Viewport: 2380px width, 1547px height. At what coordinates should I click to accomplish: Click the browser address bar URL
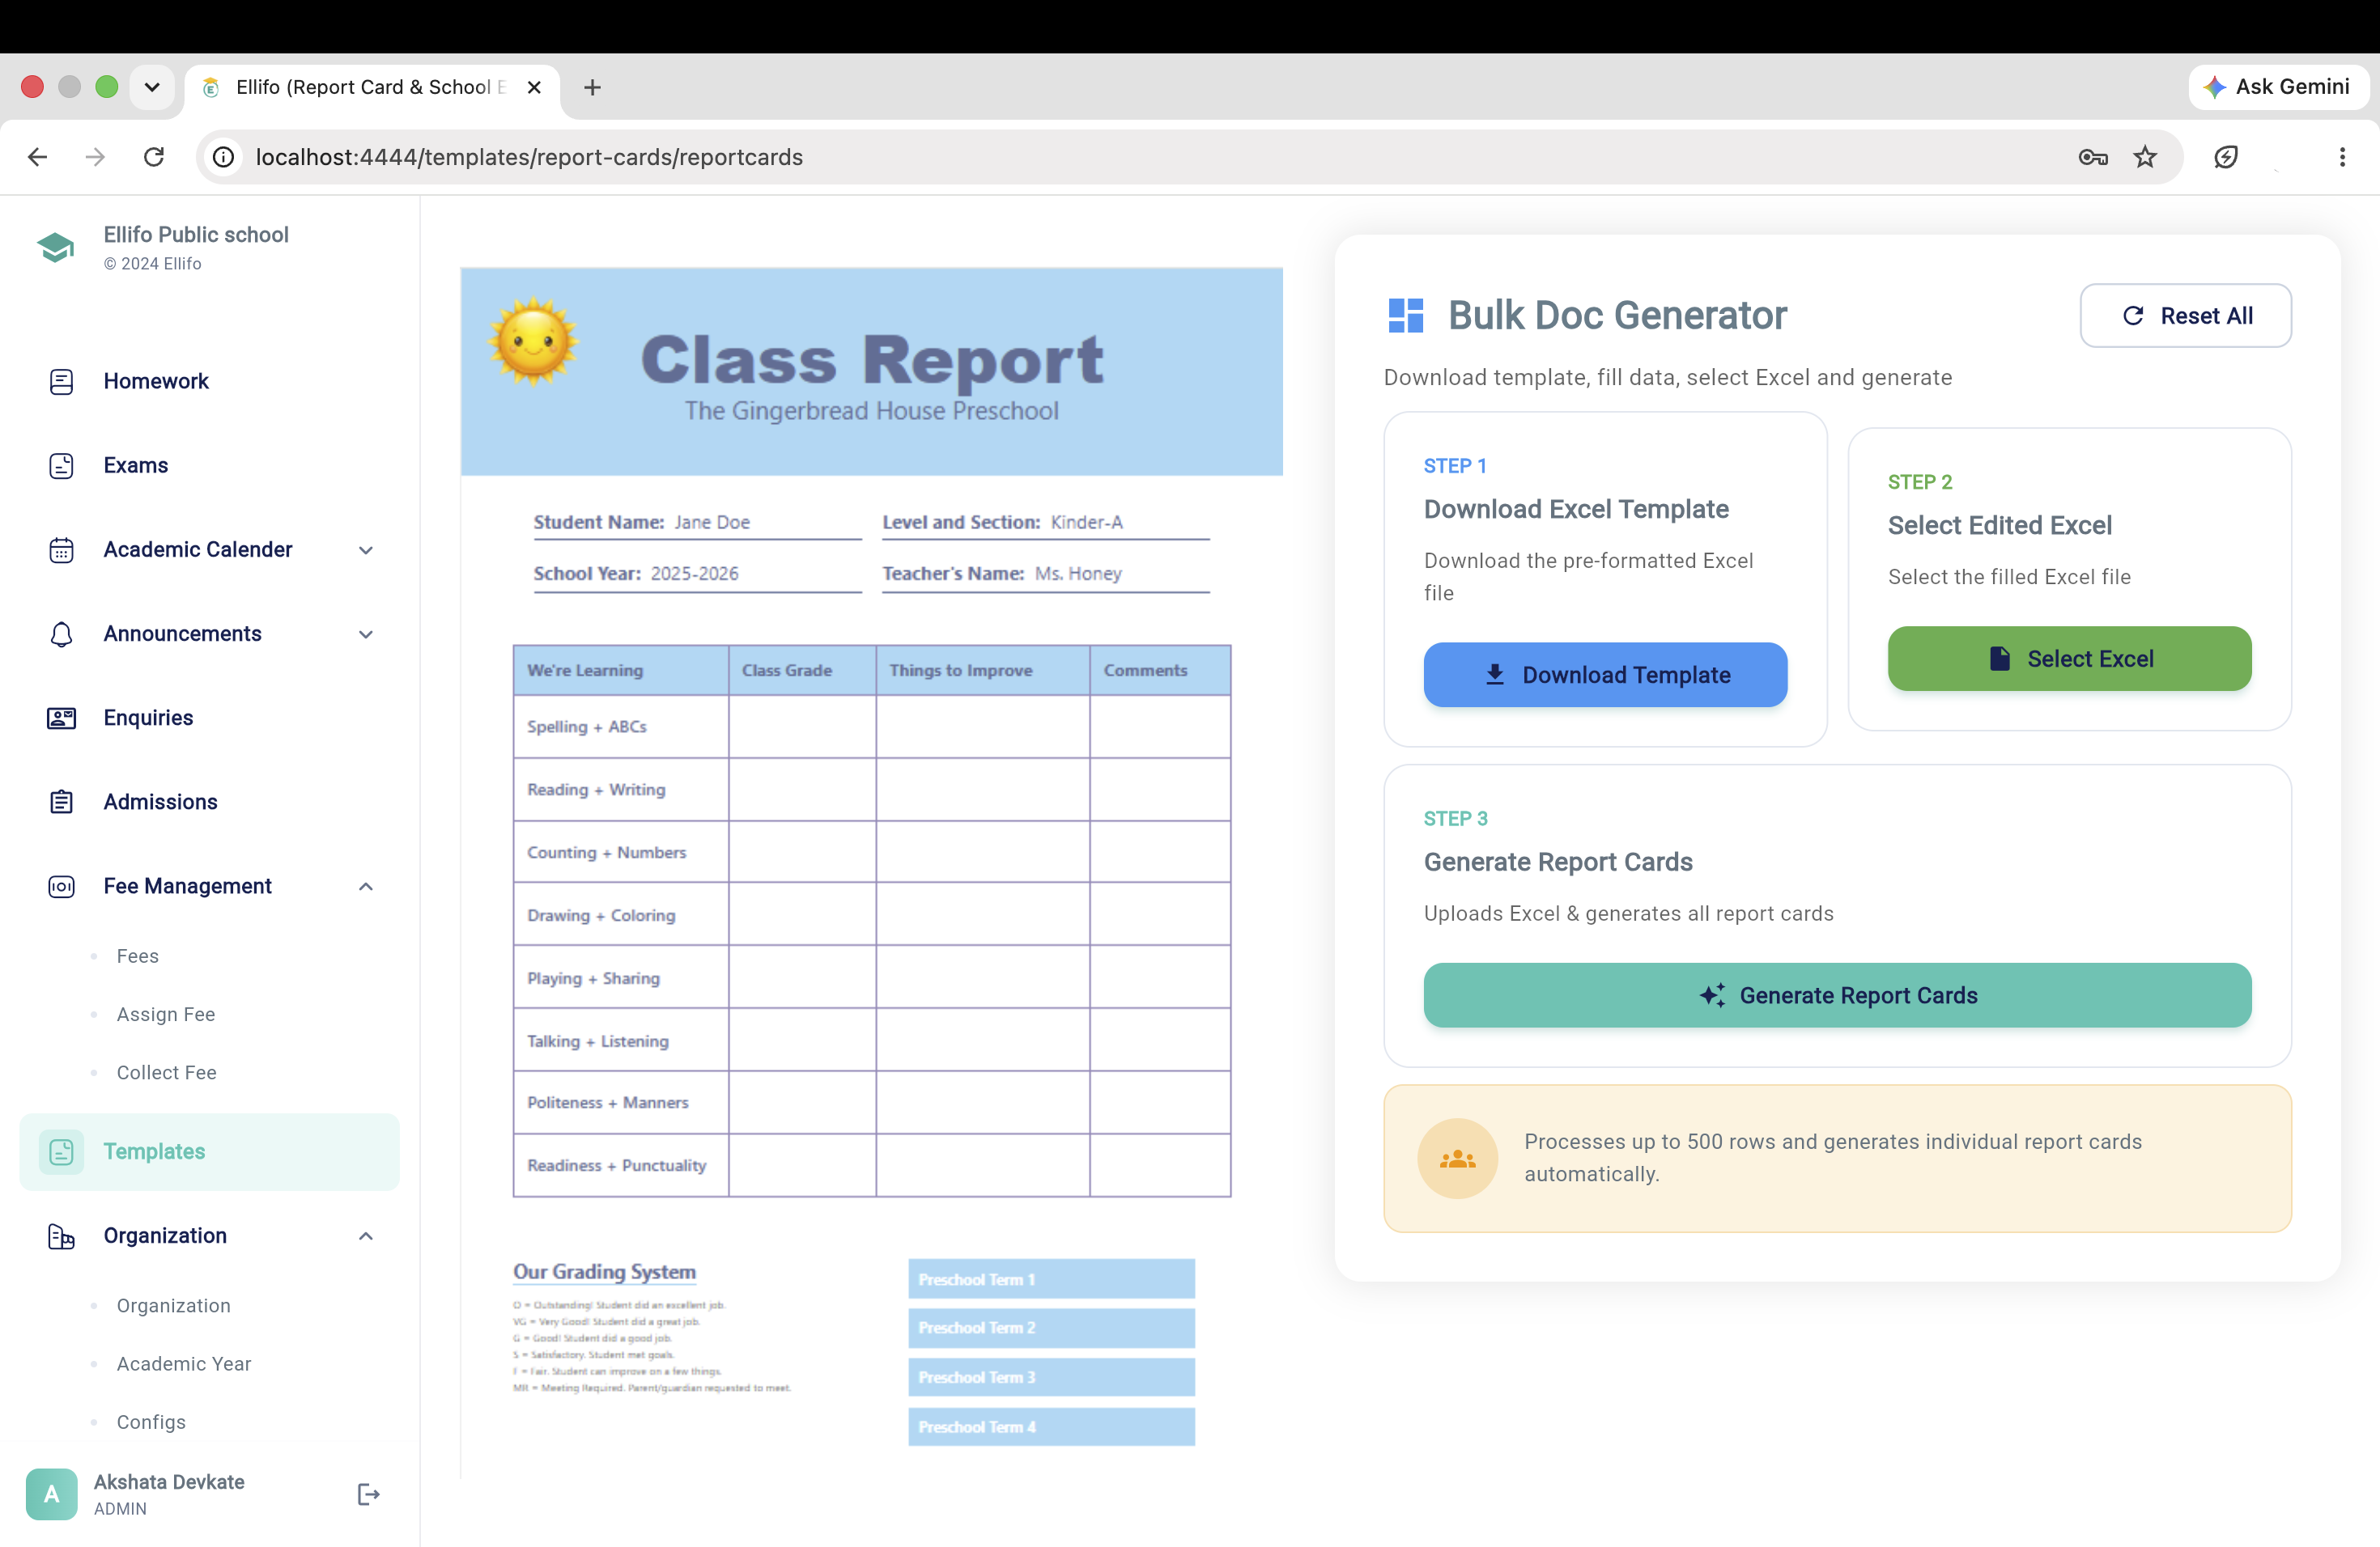click(529, 157)
